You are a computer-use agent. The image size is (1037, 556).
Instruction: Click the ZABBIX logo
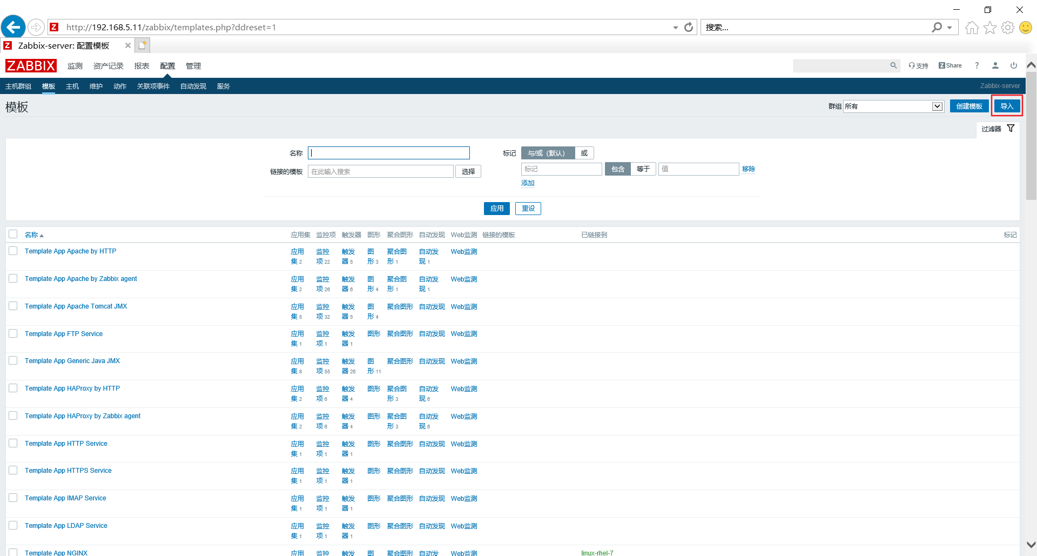tap(31, 65)
